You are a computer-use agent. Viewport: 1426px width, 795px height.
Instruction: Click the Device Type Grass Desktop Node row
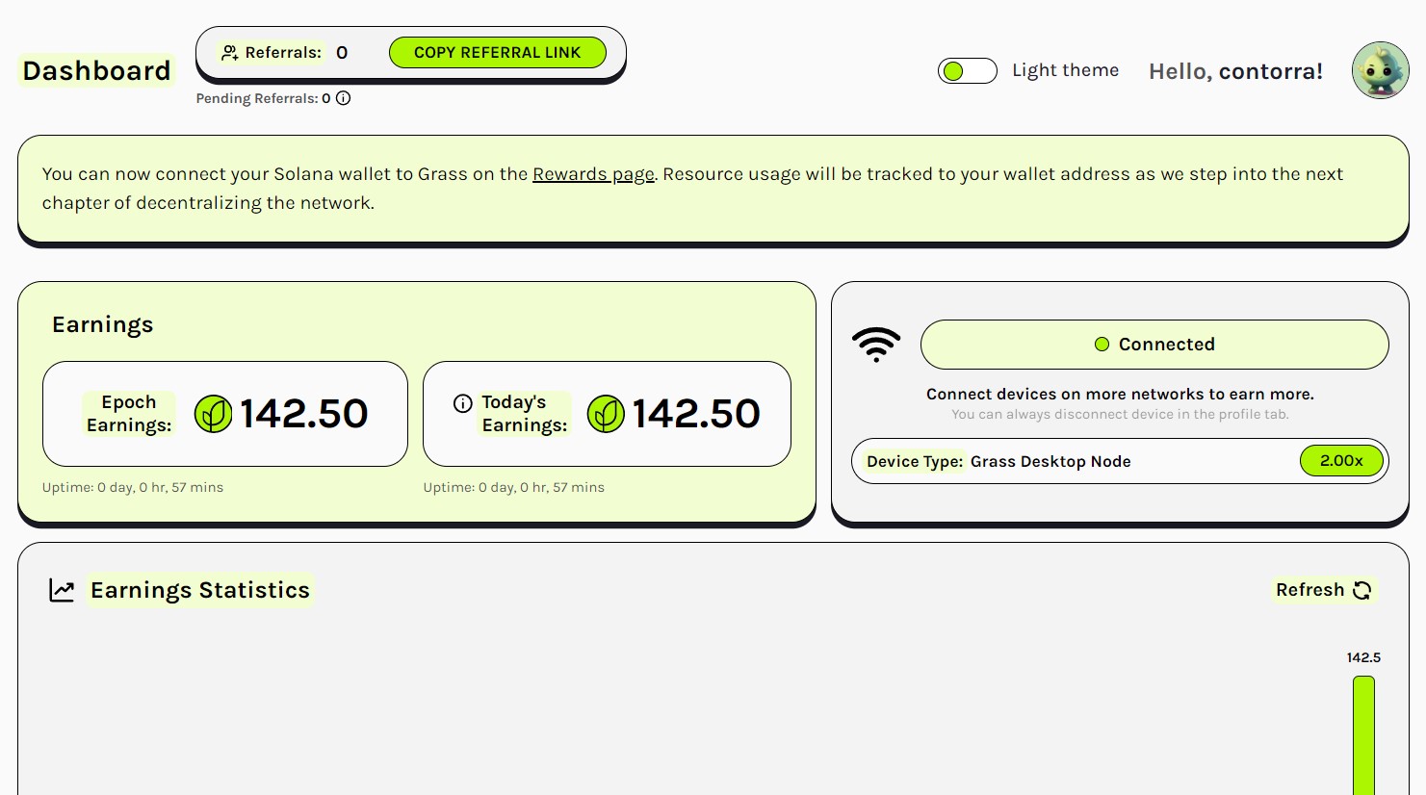[x=1120, y=461]
